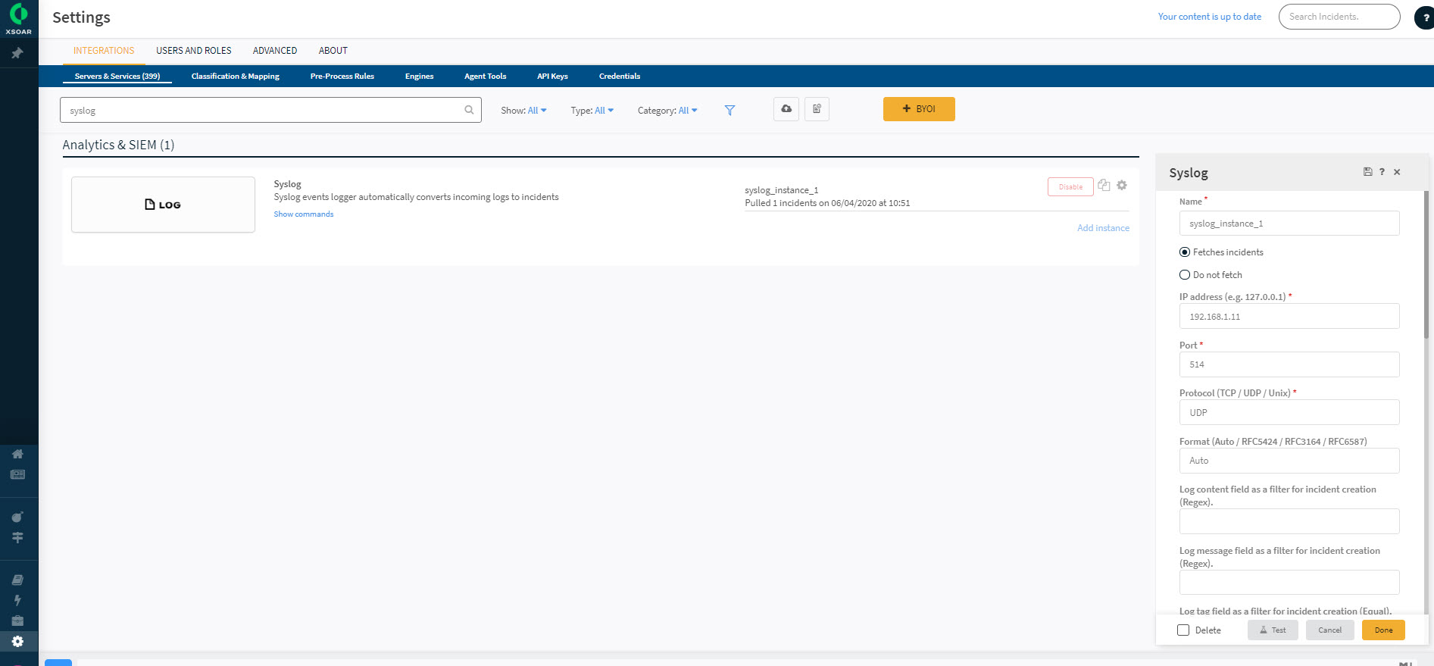Click the Syslog panel vertical scrollbar
1434x666 pixels.
[1426, 265]
